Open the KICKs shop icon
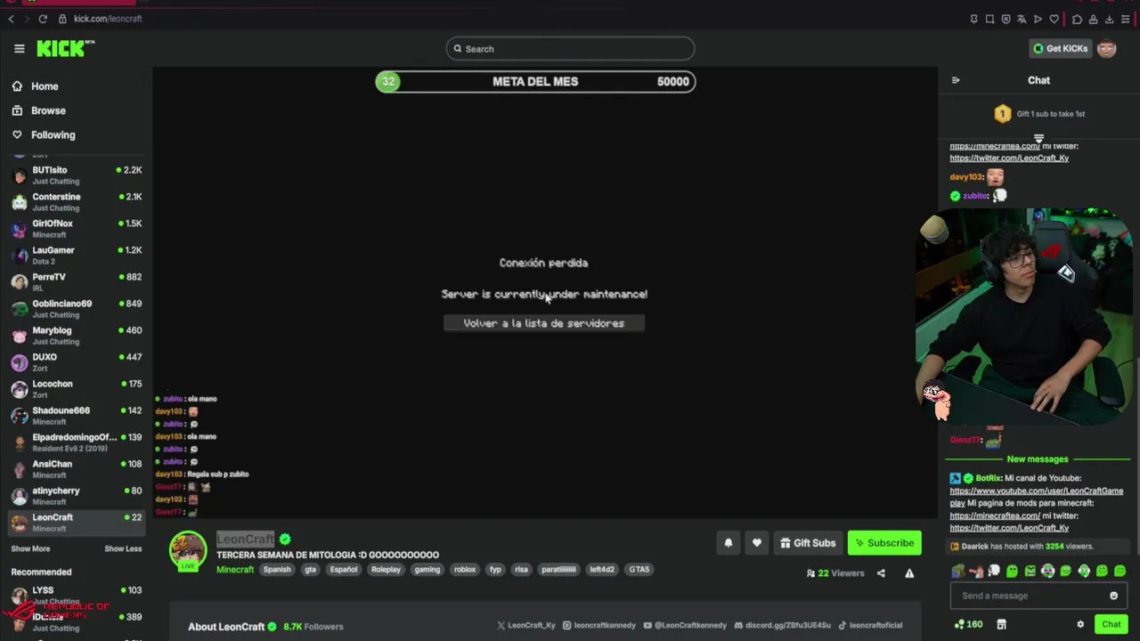The width and height of the screenshot is (1140, 641). point(1001,624)
